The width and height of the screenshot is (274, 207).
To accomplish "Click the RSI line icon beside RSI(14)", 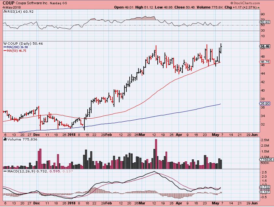I will click(x=5, y=11).
